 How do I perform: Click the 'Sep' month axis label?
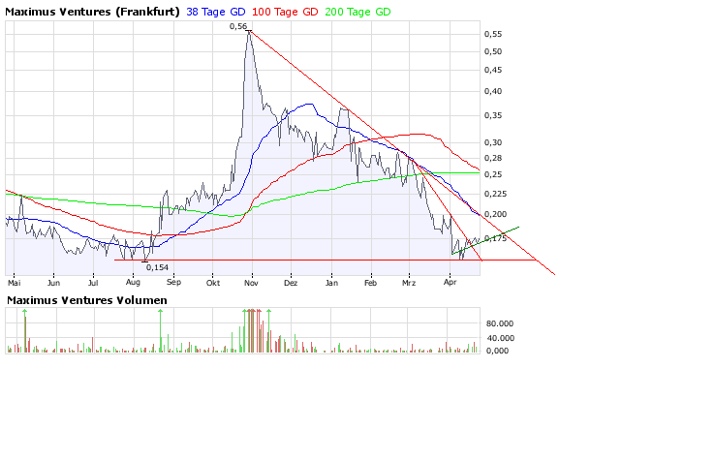(x=173, y=283)
